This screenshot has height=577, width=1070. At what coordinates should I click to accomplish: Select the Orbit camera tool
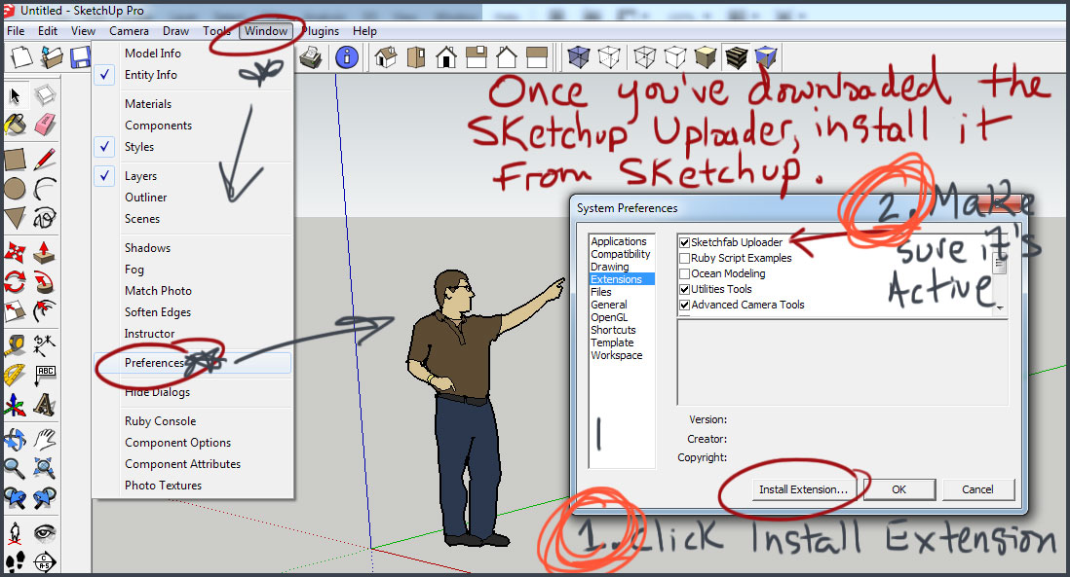(16, 439)
